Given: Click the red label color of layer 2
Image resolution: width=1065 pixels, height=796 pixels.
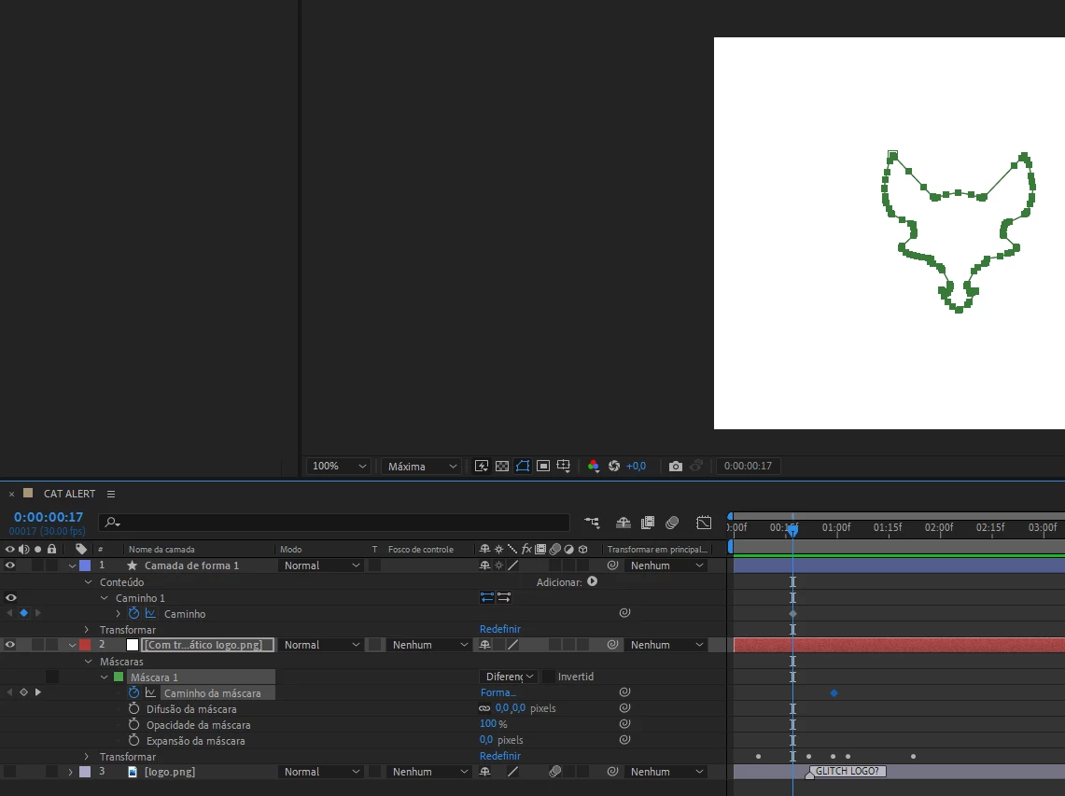Looking at the screenshot, I should (x=85, y=645).
